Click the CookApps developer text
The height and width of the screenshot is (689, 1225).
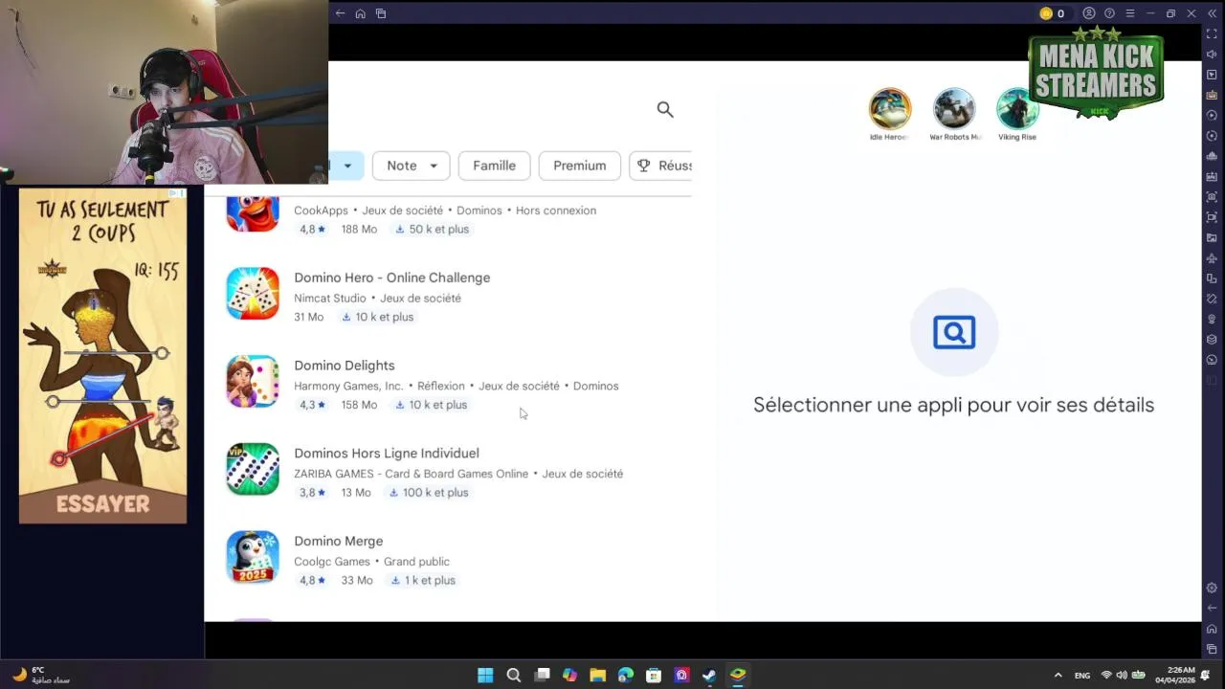(321, 211)
